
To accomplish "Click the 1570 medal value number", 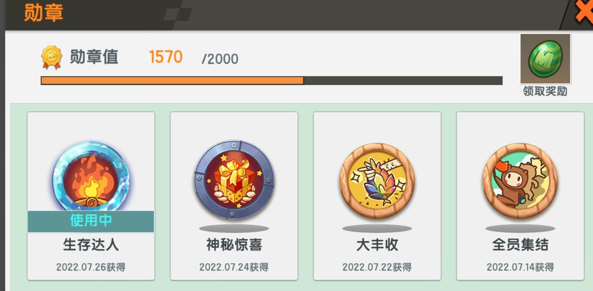I will 166,57.
